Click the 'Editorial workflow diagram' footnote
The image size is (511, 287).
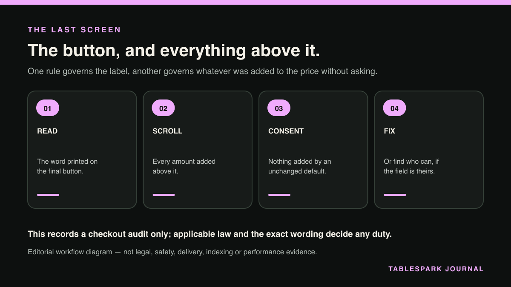(x=172, y=252)
